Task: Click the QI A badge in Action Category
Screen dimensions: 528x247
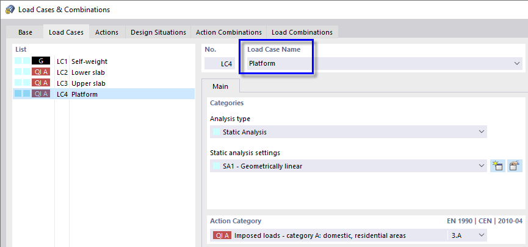Action: (x=222, y=235)
